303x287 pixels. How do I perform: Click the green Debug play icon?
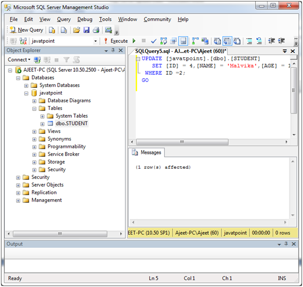point(134,41)
